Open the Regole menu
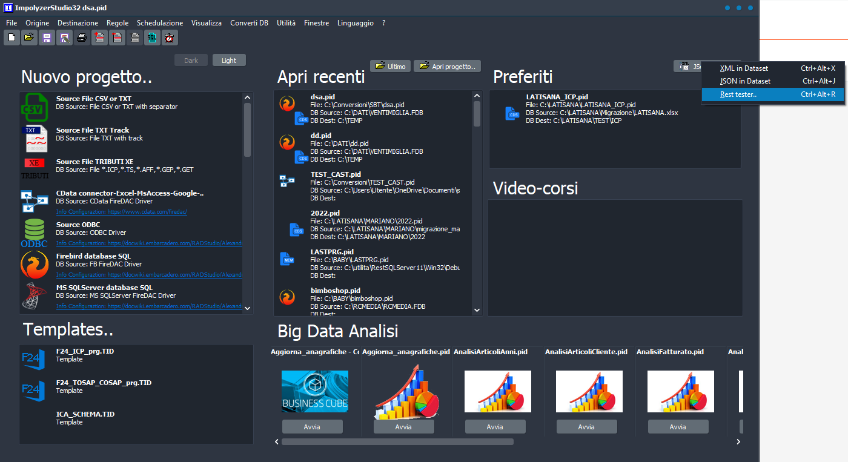Screen dimensions: 848x462 118,23
